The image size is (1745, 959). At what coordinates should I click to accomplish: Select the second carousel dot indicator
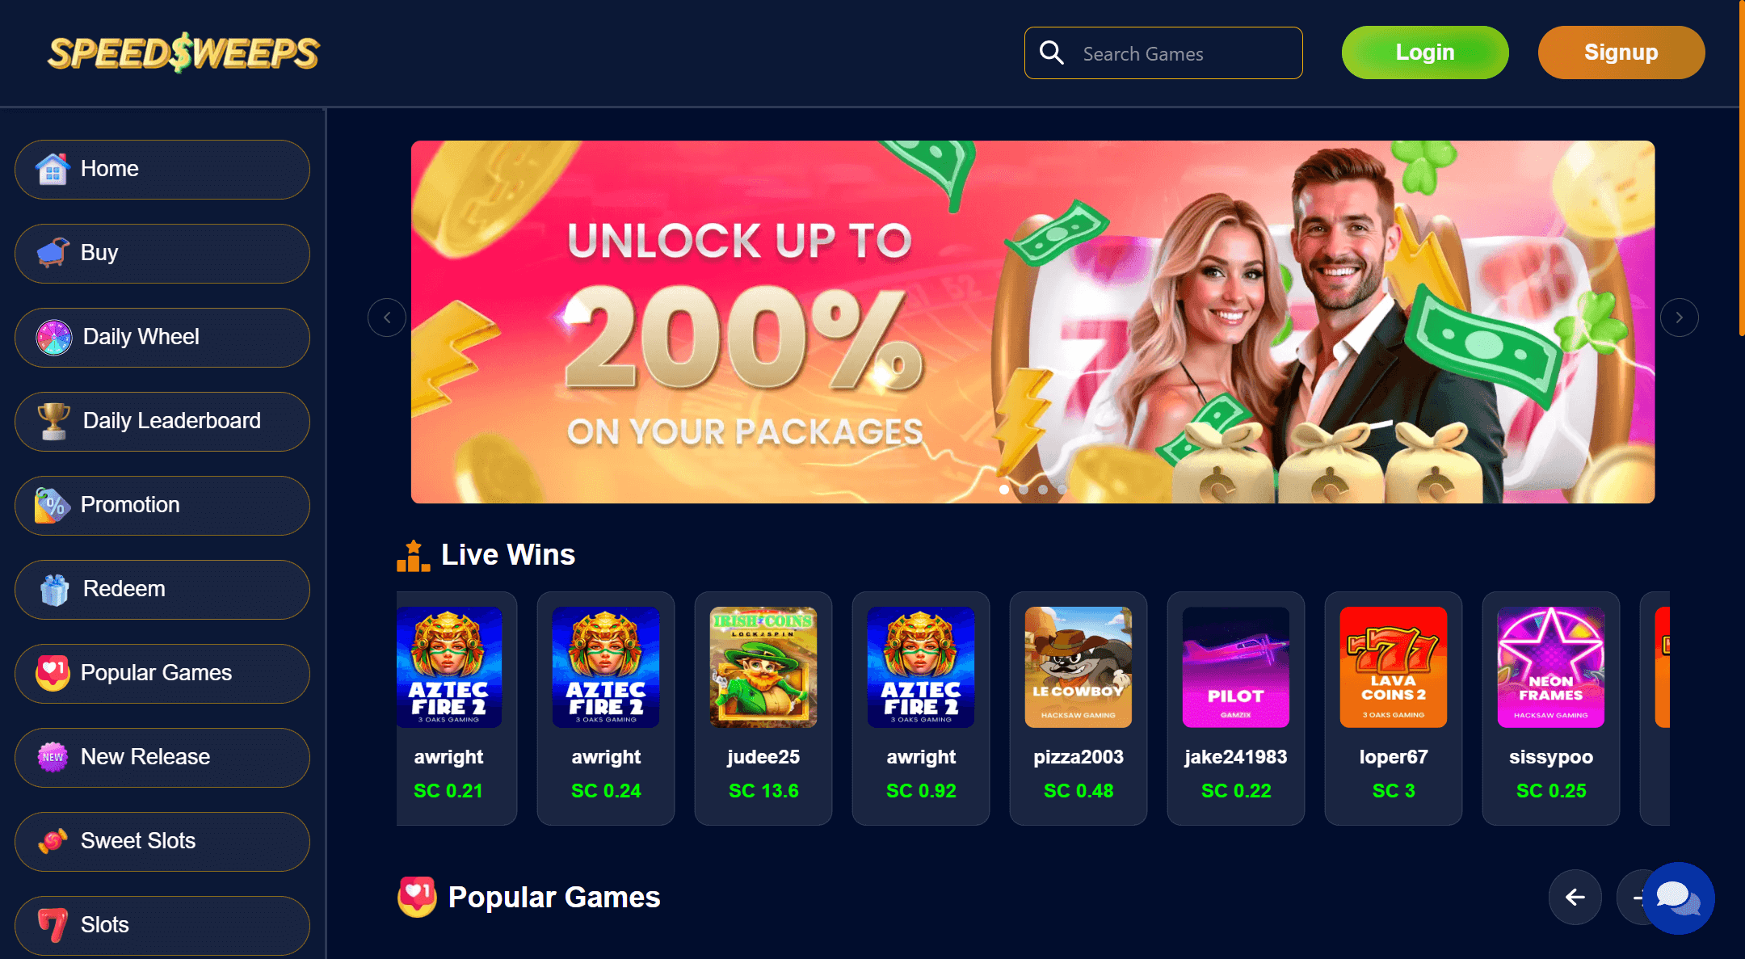point(1024,490)
